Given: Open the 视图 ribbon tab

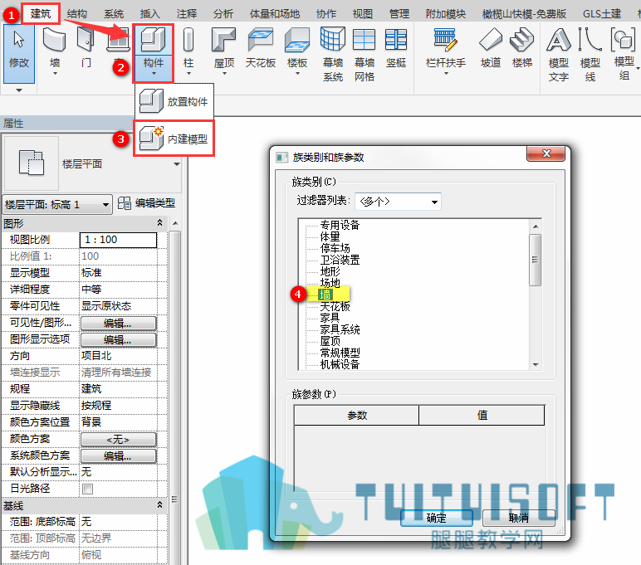Looking at the screenshot, I should [363, 14].
